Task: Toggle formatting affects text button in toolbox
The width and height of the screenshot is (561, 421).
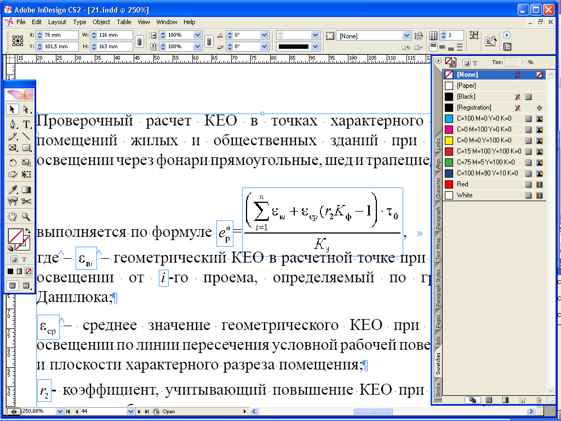Action: point(25,259)
